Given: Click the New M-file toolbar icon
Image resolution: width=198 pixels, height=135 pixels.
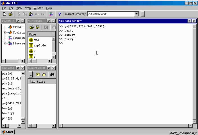Looking at the screenshot, I should point(4,14).
